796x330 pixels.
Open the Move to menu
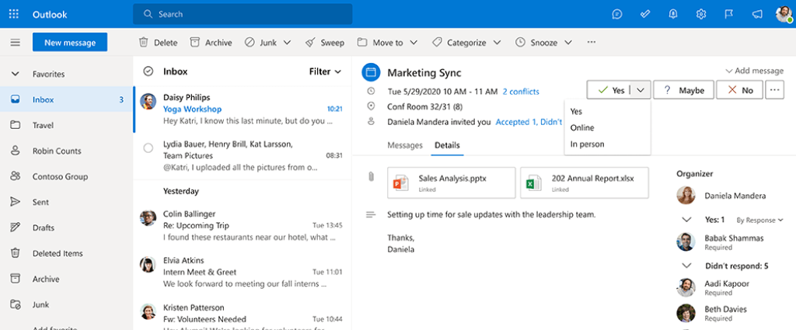[387, 43]
